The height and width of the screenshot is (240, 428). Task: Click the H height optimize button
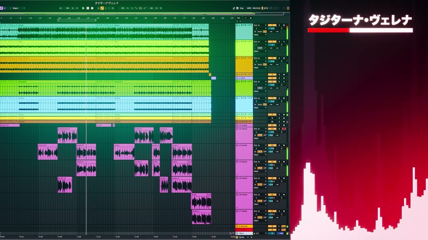[248, 237]
